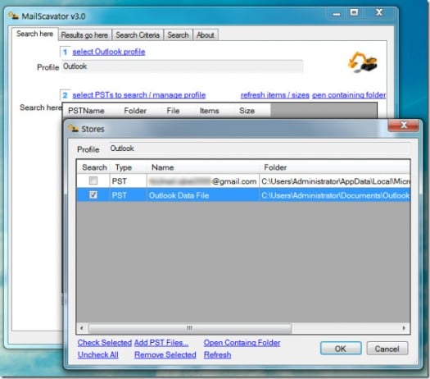Click the excavator logo icon
Viewport: 430px width, 379px height.
363,62
